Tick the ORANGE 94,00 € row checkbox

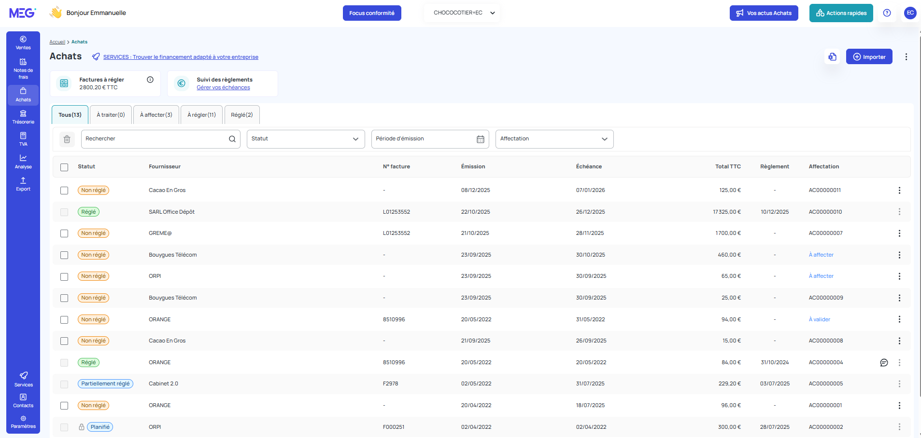tap(64, 320)
